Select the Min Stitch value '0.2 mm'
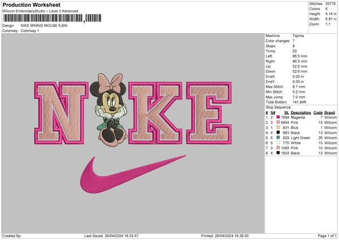Screen dimensions: 339x240 pos(299,92)
